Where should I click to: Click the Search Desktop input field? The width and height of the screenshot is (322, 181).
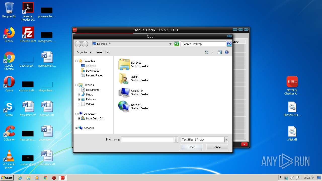203,44
